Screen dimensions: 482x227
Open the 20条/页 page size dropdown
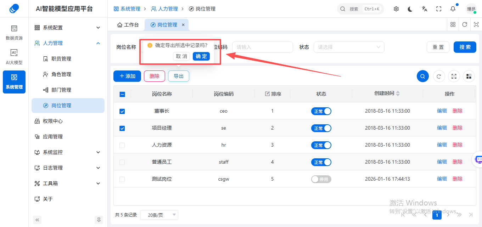click(159, 215)
